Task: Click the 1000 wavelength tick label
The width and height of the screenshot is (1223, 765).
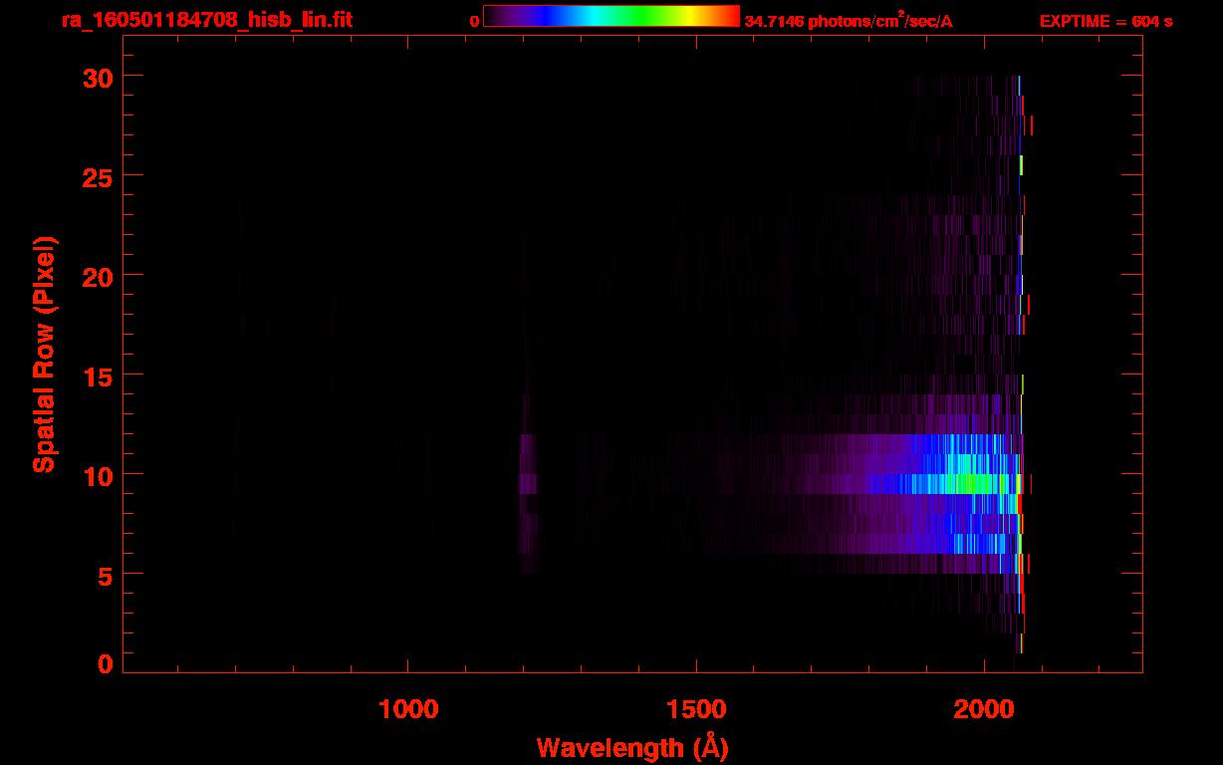Action: [408, 709]
